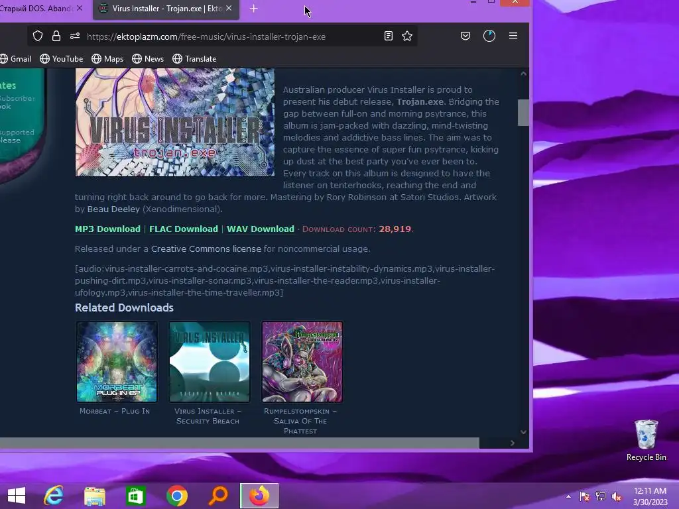The height and width of the screenshot is (509, 679).
Task: Click the horizontal scroll right arrow
Action: [513, 443]
